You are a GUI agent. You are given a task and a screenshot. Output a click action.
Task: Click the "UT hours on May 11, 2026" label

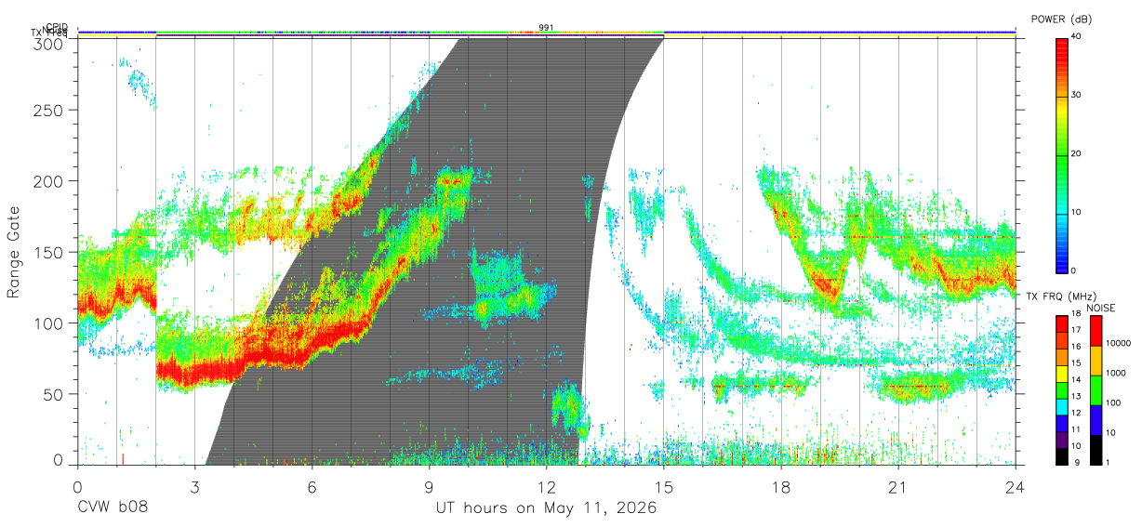point(546,509)
